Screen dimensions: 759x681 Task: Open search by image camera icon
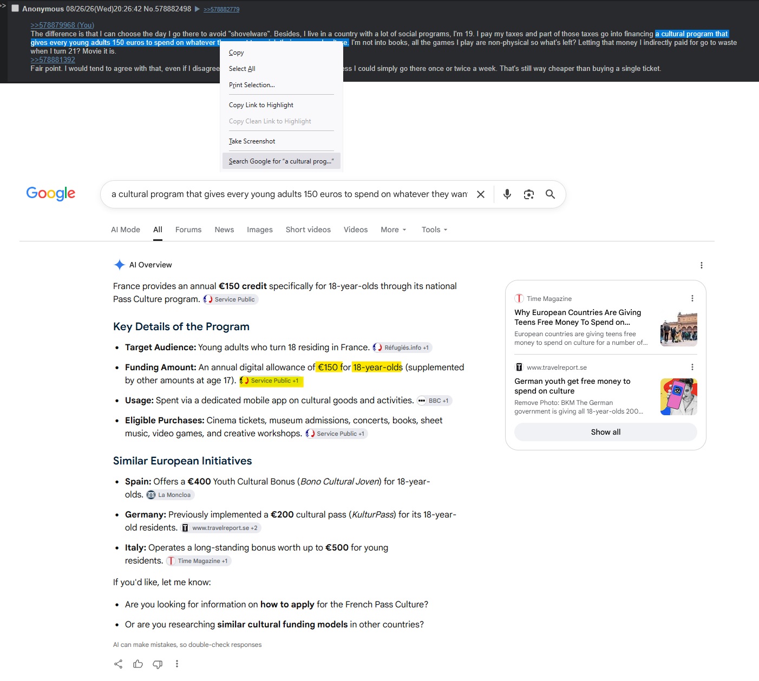[x=529, y=194]
